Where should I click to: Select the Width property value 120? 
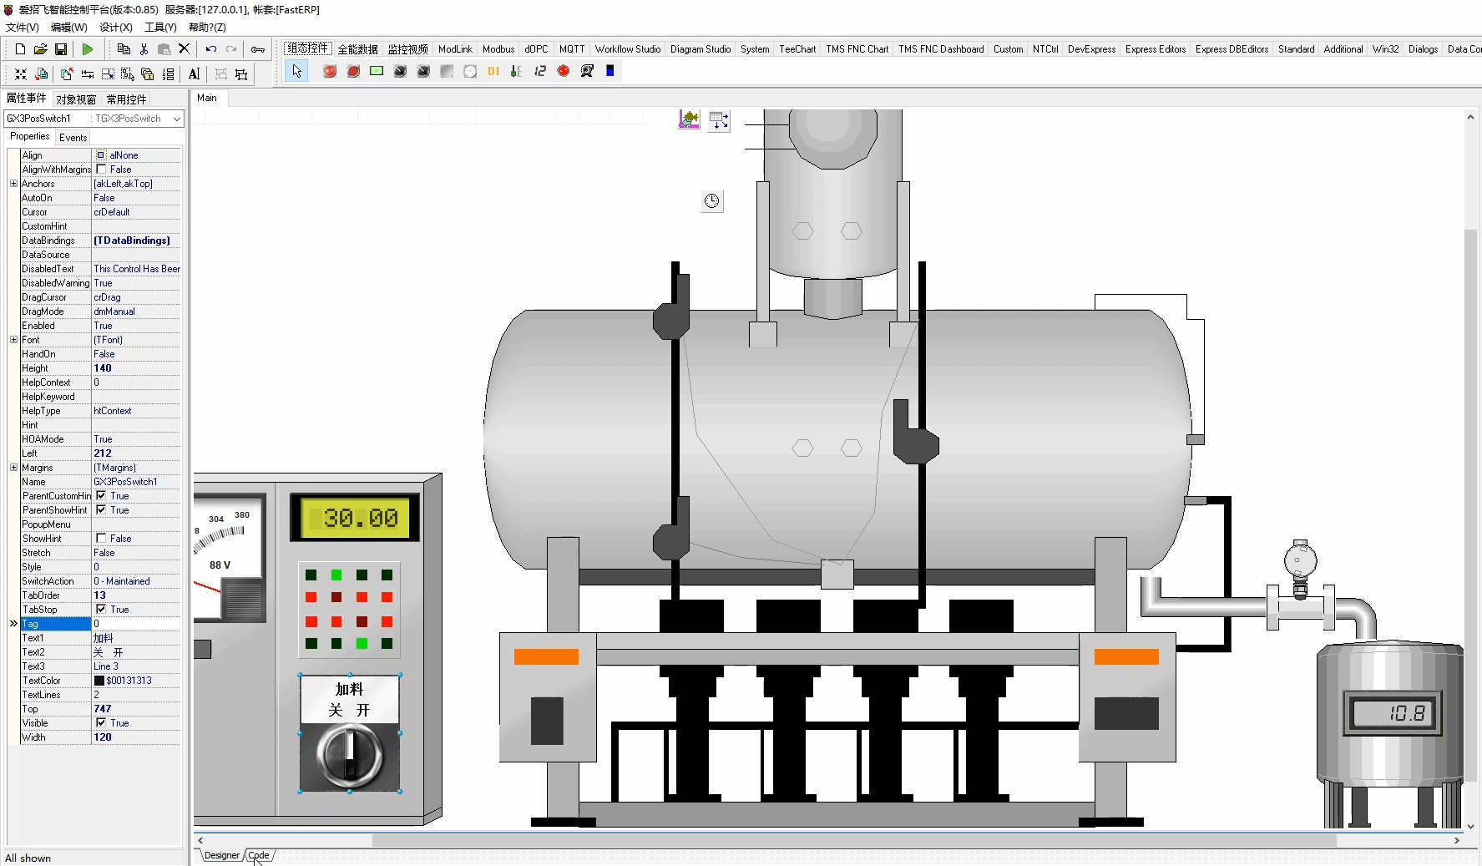tap(136, 737)
